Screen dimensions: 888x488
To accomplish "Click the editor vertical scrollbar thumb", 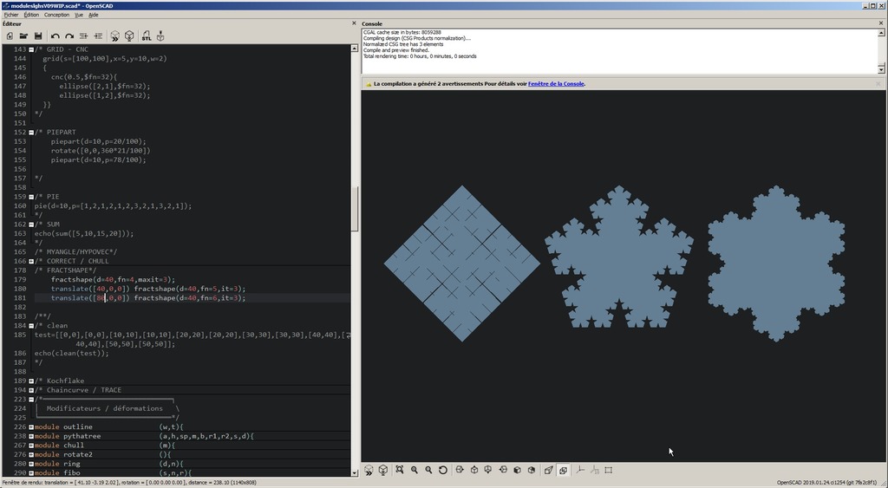I will pos(355,209).
